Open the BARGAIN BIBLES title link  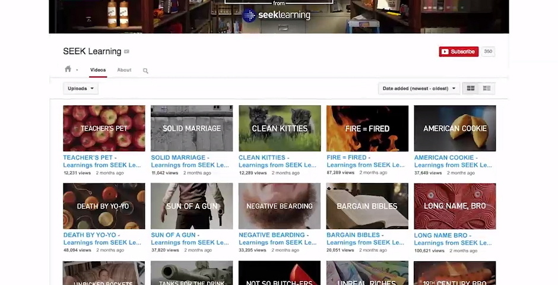pos(366,239)
